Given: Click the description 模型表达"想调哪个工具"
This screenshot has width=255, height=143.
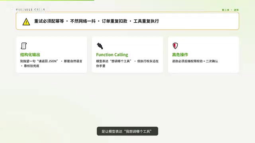Looking at the screenshot, I should click(114, 61).
